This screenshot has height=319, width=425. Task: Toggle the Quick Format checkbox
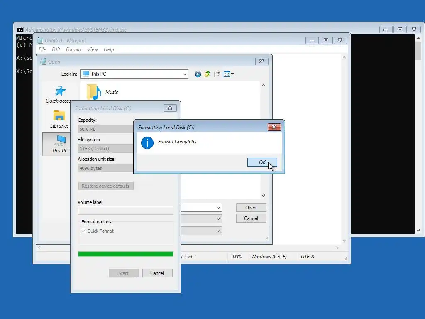click(x=83, y=231)
